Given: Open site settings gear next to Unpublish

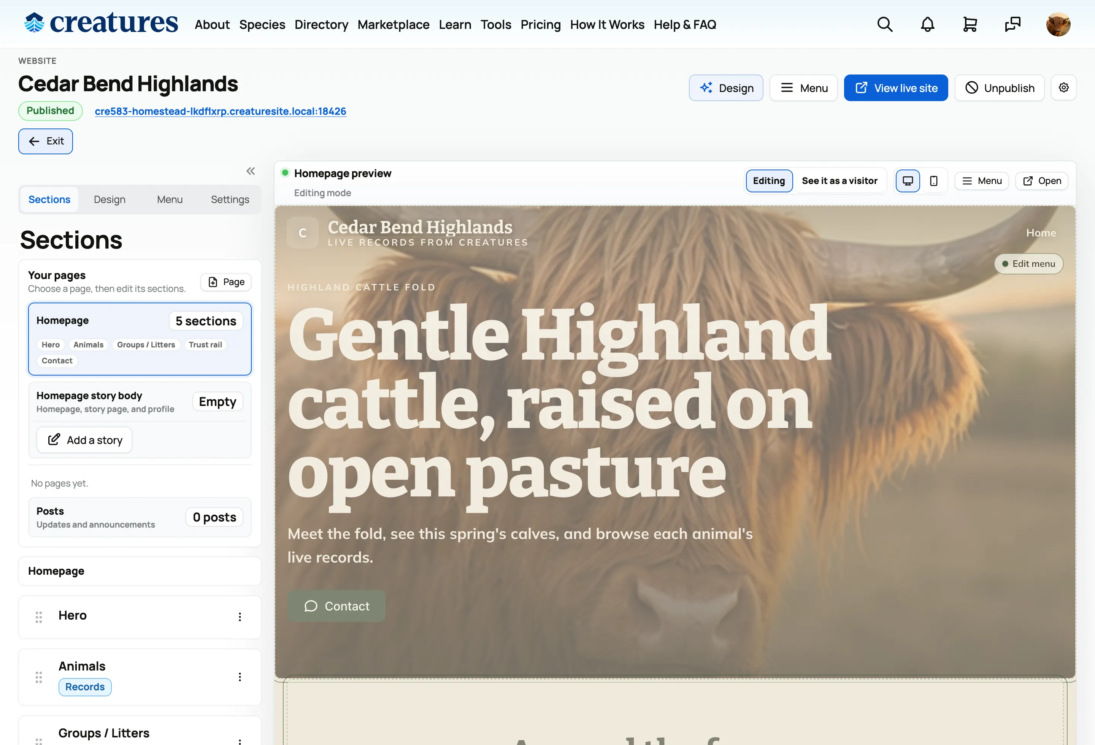Looking at the screenshot, I should pos(1063,87).
